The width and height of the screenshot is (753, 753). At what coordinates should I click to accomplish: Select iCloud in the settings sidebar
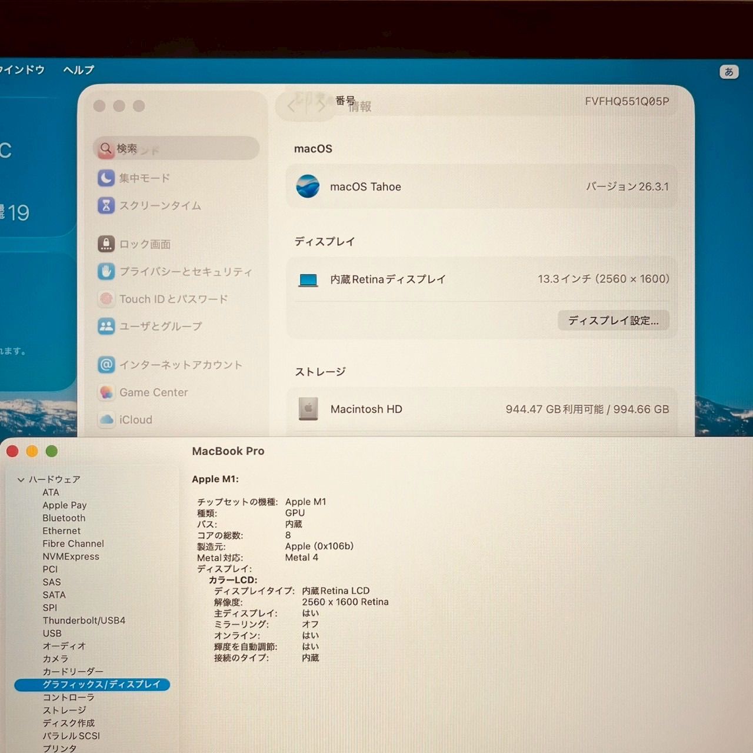point(125,419)
